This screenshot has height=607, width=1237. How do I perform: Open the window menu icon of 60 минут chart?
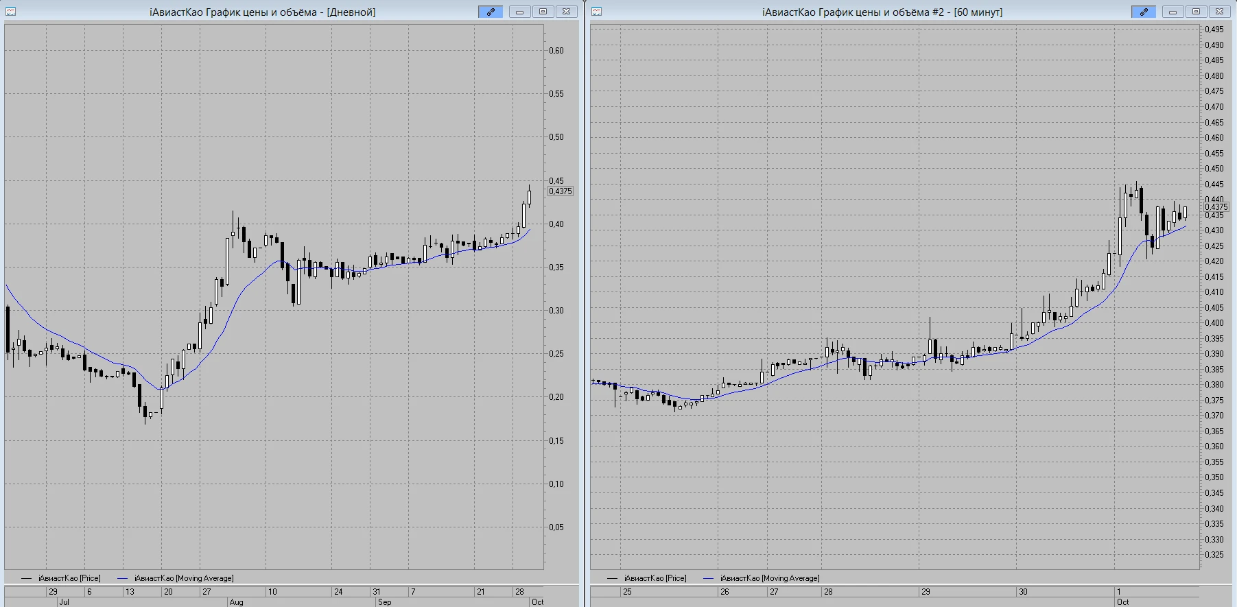(597, 12)
